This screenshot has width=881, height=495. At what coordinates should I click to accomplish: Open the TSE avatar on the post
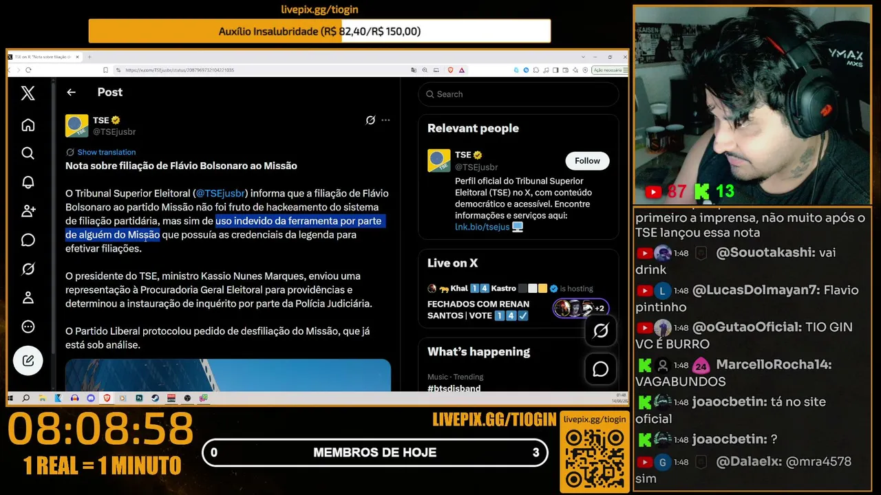tap(76, 126)
